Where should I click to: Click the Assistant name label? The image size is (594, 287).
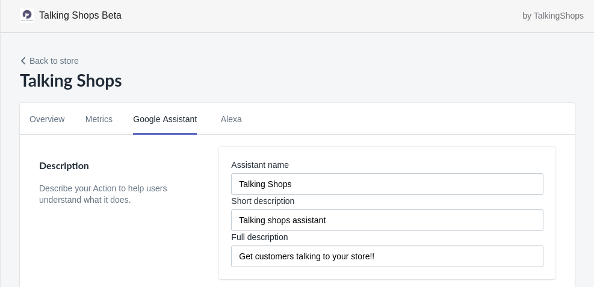pyautogui.click(x=260, y=165)
